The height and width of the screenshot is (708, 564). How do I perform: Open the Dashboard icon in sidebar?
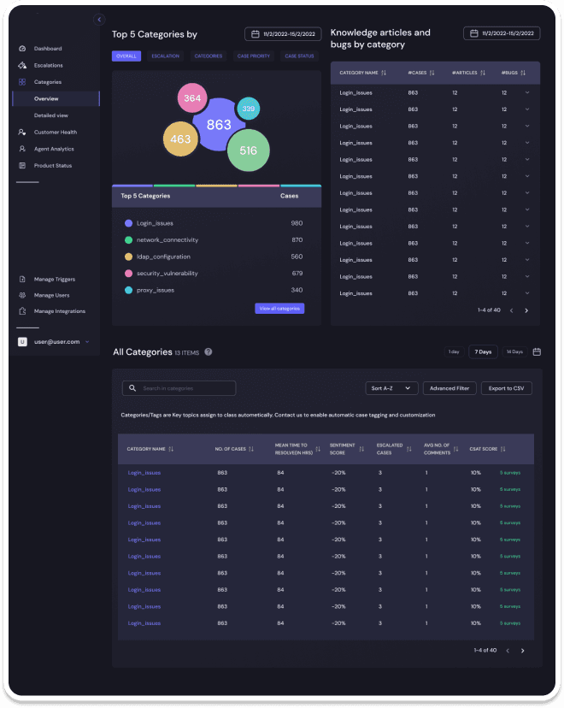22,49
